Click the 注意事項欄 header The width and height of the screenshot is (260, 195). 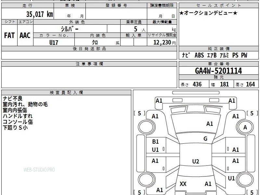89,64
